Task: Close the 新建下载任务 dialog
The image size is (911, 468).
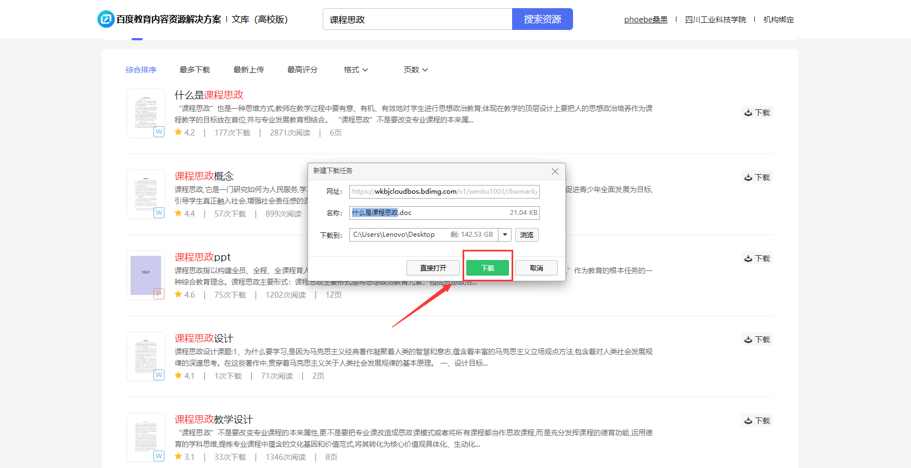Action: point(555,171)
